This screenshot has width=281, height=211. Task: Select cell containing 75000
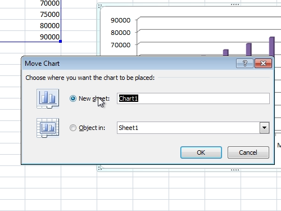click(x=43, y=14)
